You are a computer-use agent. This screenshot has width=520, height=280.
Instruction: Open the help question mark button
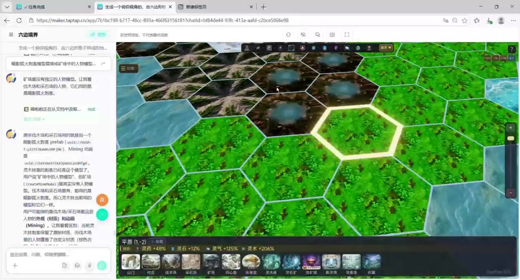(511, 49)
